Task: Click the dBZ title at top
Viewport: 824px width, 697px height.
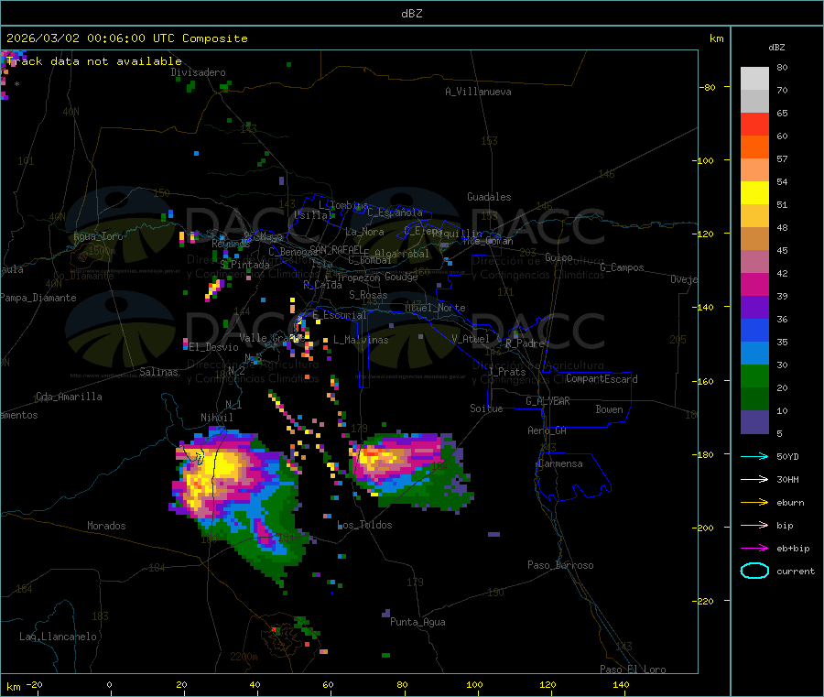Action: pos(411,13)
